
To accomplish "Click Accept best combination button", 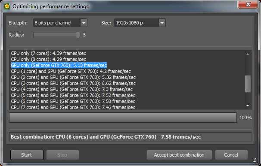I will (x=179, y=155).
